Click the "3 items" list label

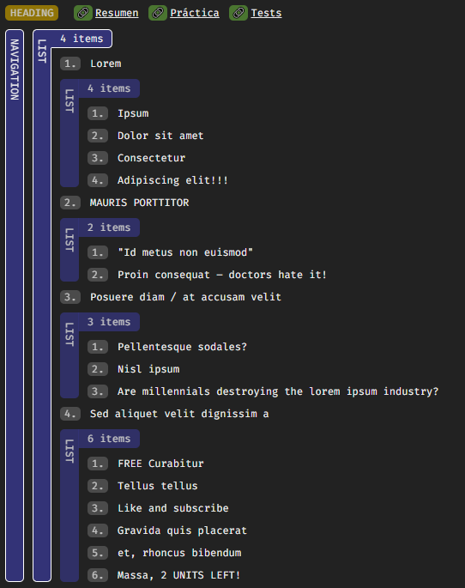tap(109, 322)
